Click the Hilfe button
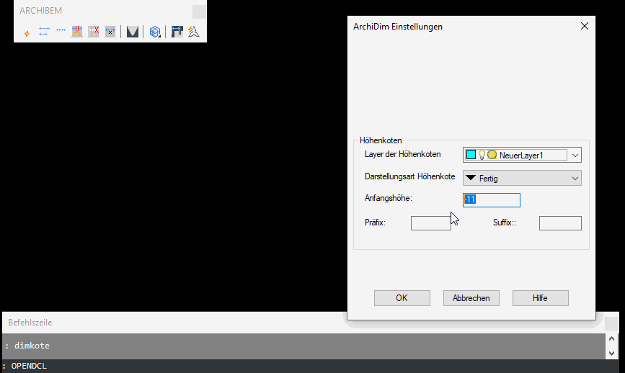Screen dimensions: 625x373 tap(540, 298)
